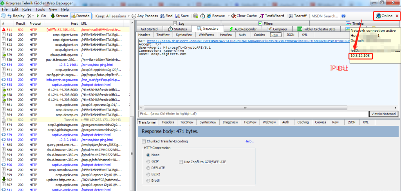Image resolution: width=401 pixels, height=191 pixels.
Task: Click the Help... link
Action: click(x=249, y=141)
